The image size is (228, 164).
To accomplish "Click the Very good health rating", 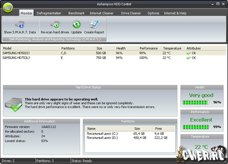I will point(201,95).
